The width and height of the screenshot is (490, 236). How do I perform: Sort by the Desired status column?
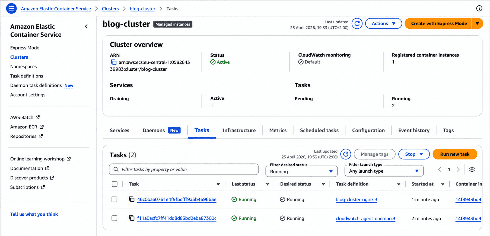323,184
